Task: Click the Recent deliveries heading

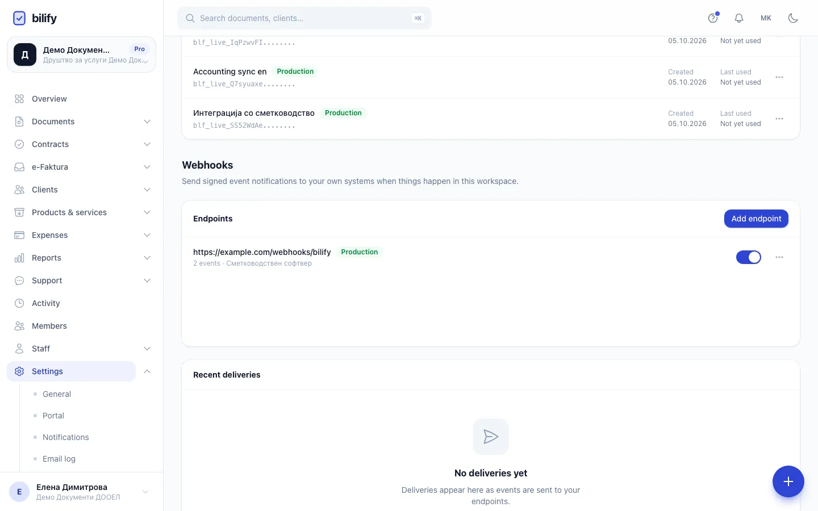Action: (227, 375)
